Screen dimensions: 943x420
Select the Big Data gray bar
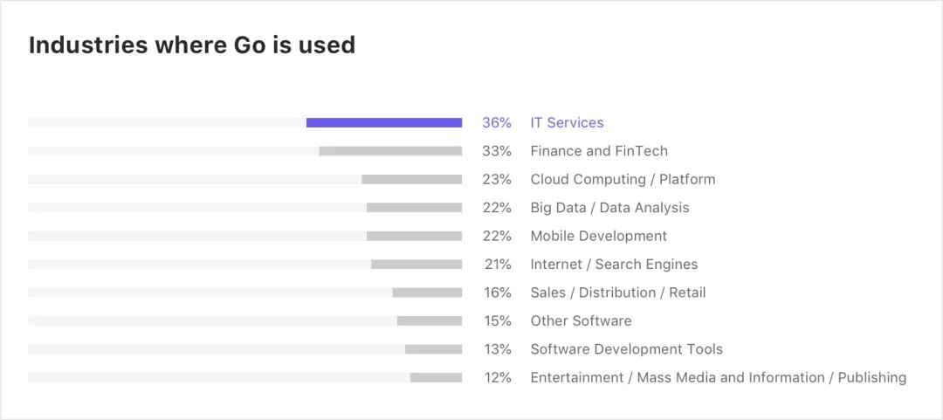point(414,208)
